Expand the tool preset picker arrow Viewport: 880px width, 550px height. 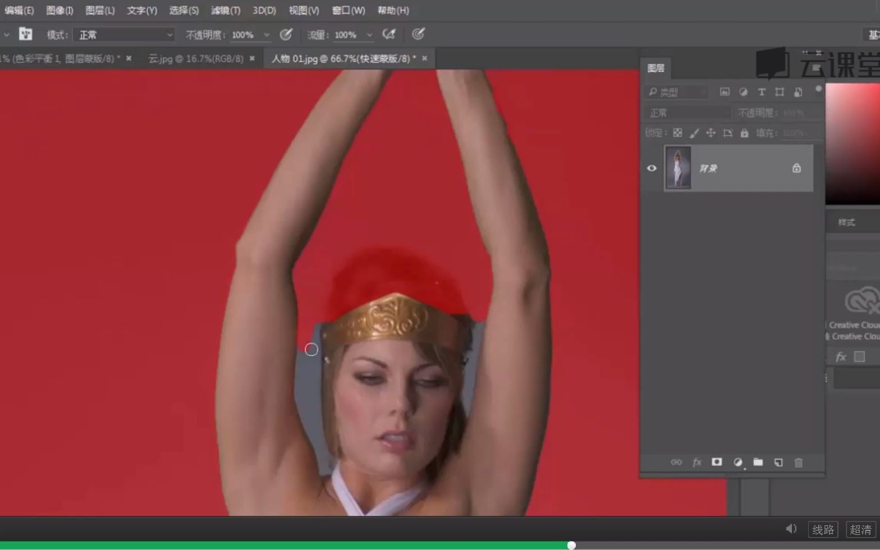click(x=6, y=35)
